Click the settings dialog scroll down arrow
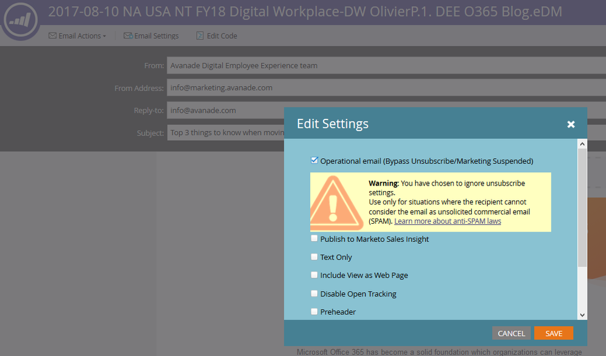This screenshot has height=356, width=606. [582, 315]
